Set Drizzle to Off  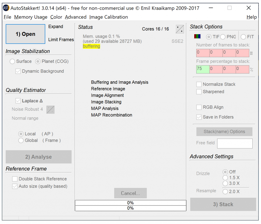(229, 172)
